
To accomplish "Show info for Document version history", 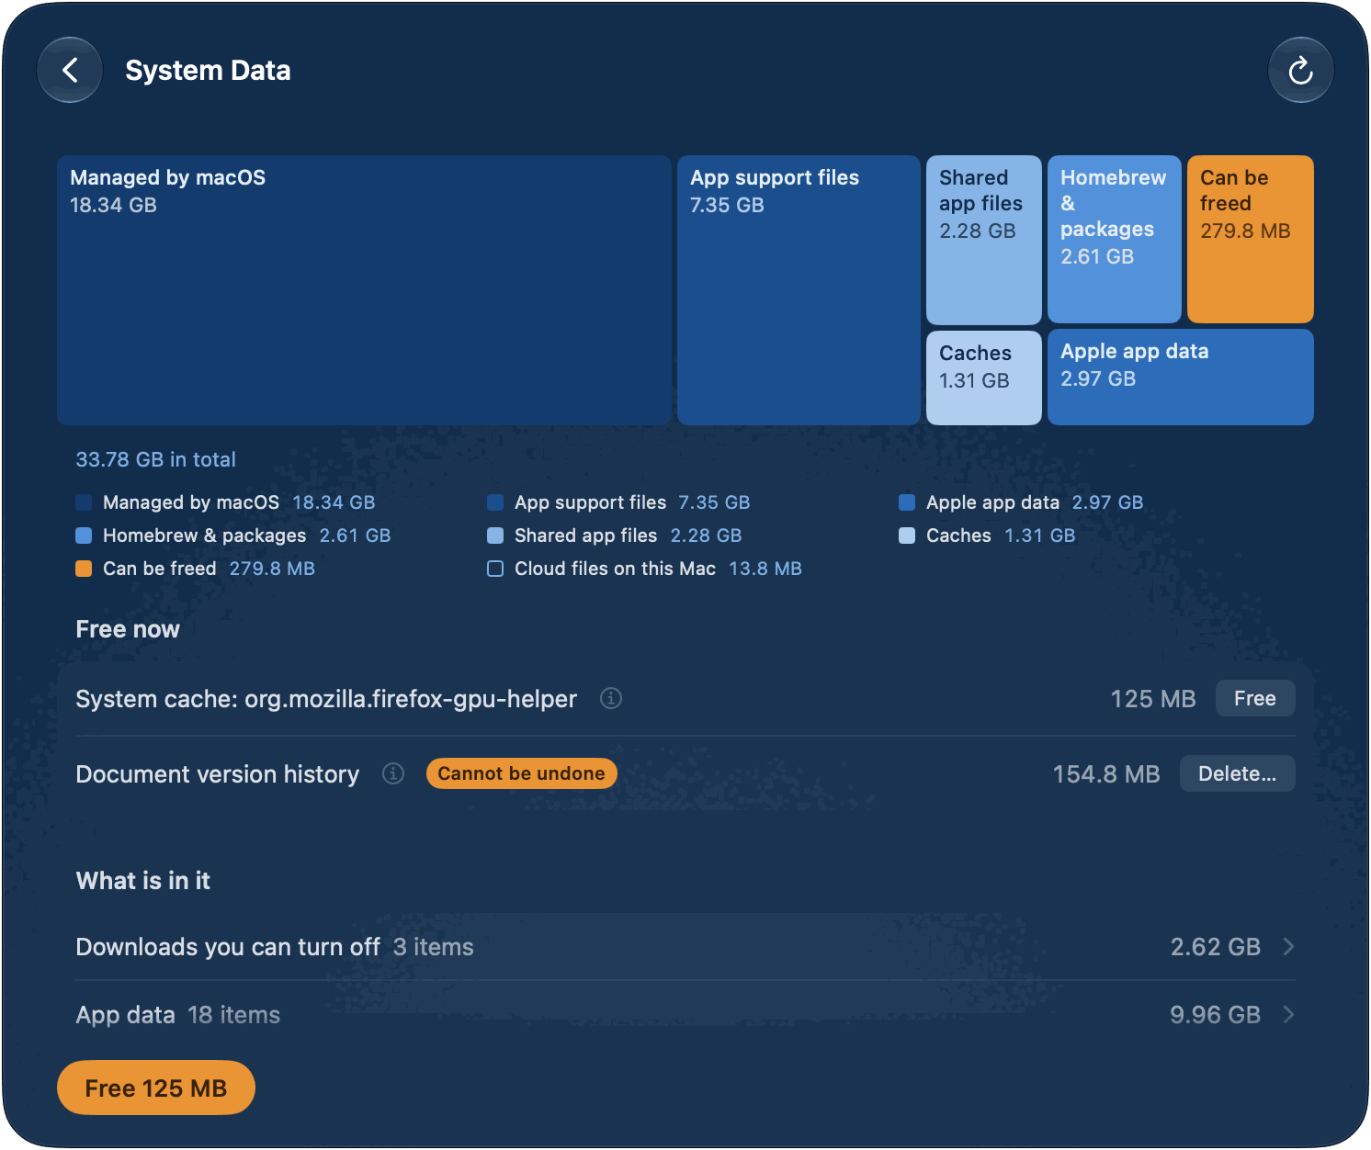I will click(393, 774).
